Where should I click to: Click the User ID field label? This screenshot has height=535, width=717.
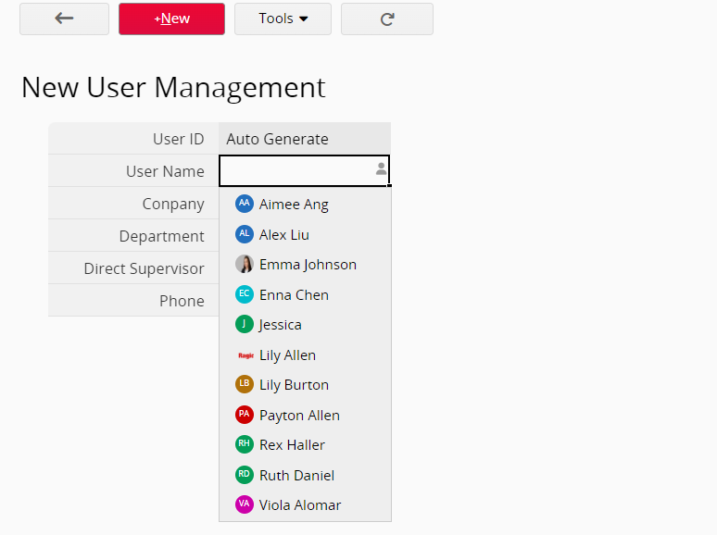[179, 139]
